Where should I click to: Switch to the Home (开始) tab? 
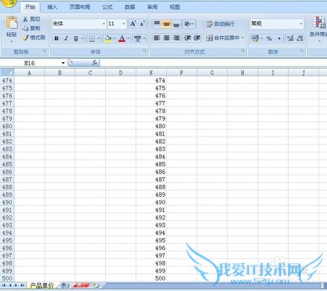30,7
